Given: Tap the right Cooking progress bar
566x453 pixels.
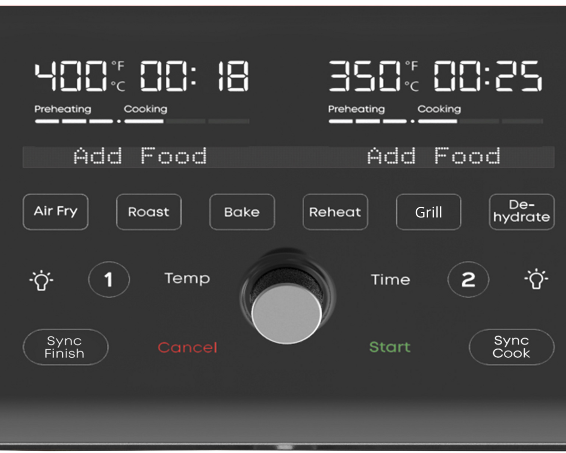Looking at the screenshot, I should (480, 121).
